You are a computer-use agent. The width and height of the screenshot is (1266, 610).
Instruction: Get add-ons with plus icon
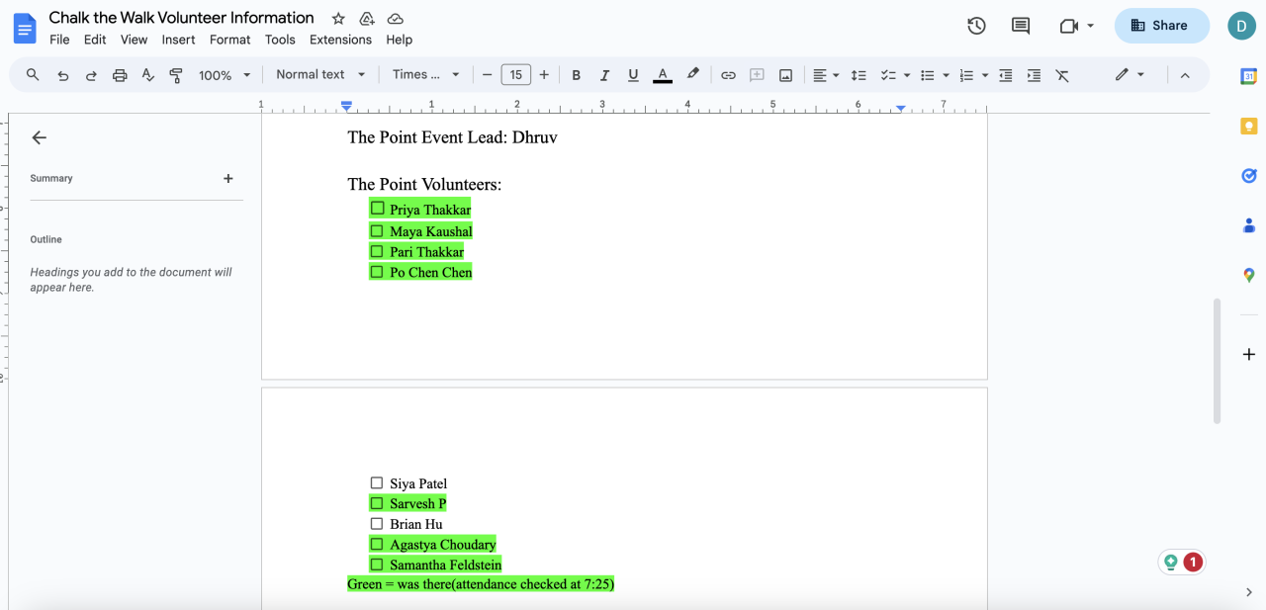click(x=1248, y=354)
